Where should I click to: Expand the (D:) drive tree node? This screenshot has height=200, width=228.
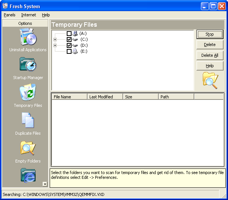pyautogui.click(x=55, y=45)
